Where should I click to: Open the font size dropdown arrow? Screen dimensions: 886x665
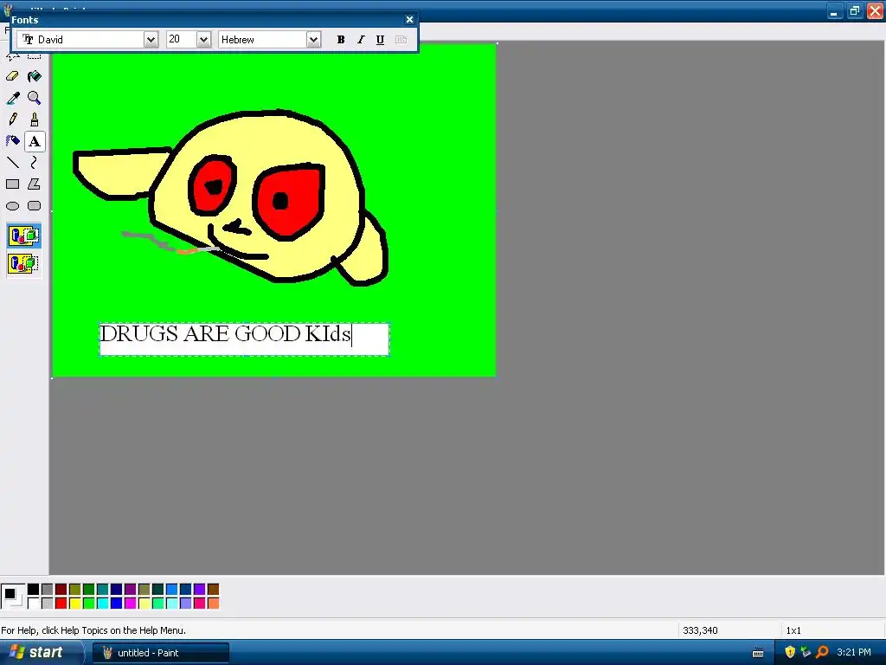[x=203, y=40]
